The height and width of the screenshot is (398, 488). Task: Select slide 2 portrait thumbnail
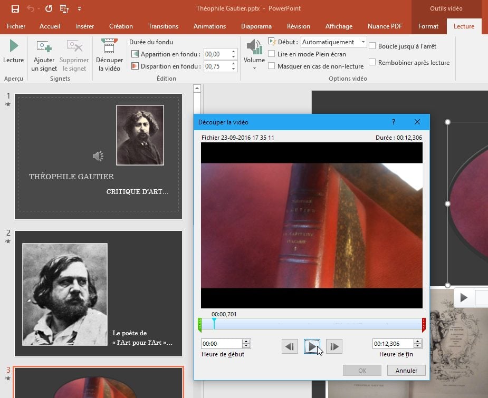pos(98,294)
